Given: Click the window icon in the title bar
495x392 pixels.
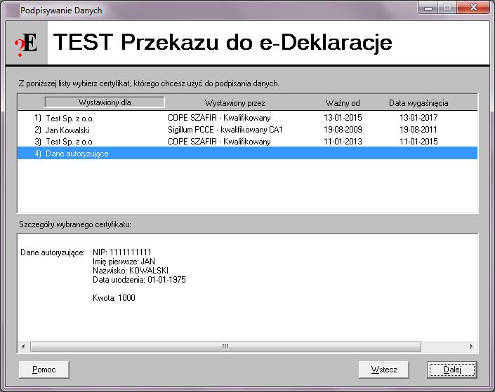Looking at the screenshot, I should (x=13, y=11).
